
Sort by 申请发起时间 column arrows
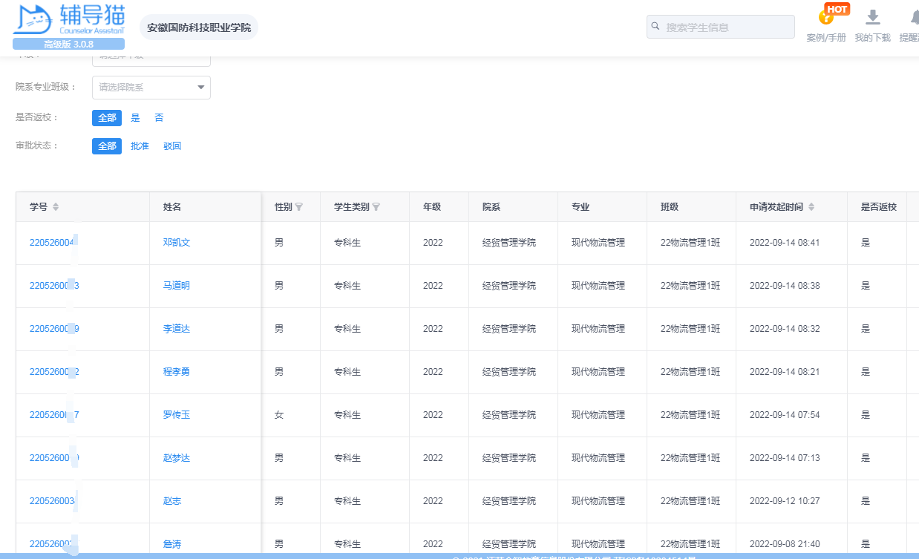811,207
